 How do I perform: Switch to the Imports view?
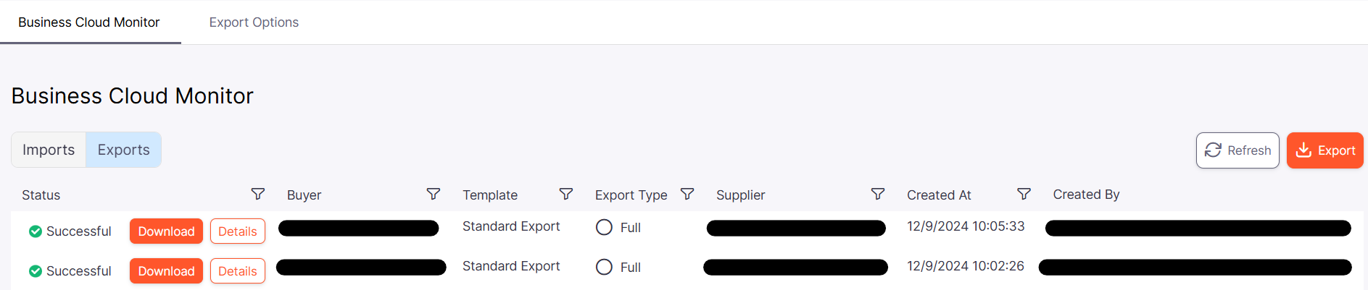click(49, 150)
